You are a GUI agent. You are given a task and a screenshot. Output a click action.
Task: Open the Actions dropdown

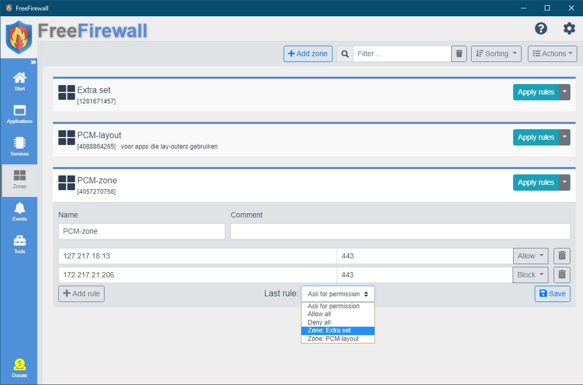pos(552,54)
